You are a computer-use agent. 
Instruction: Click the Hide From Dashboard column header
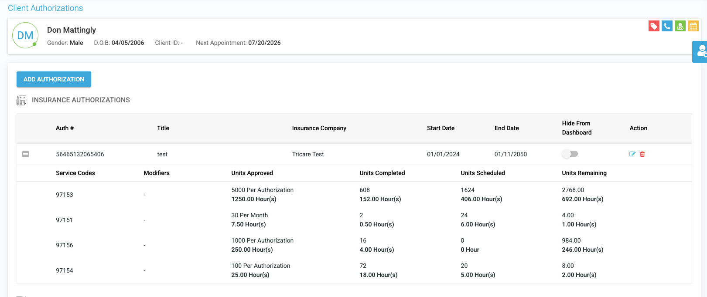pyautogui.click(x=577, y=128)
